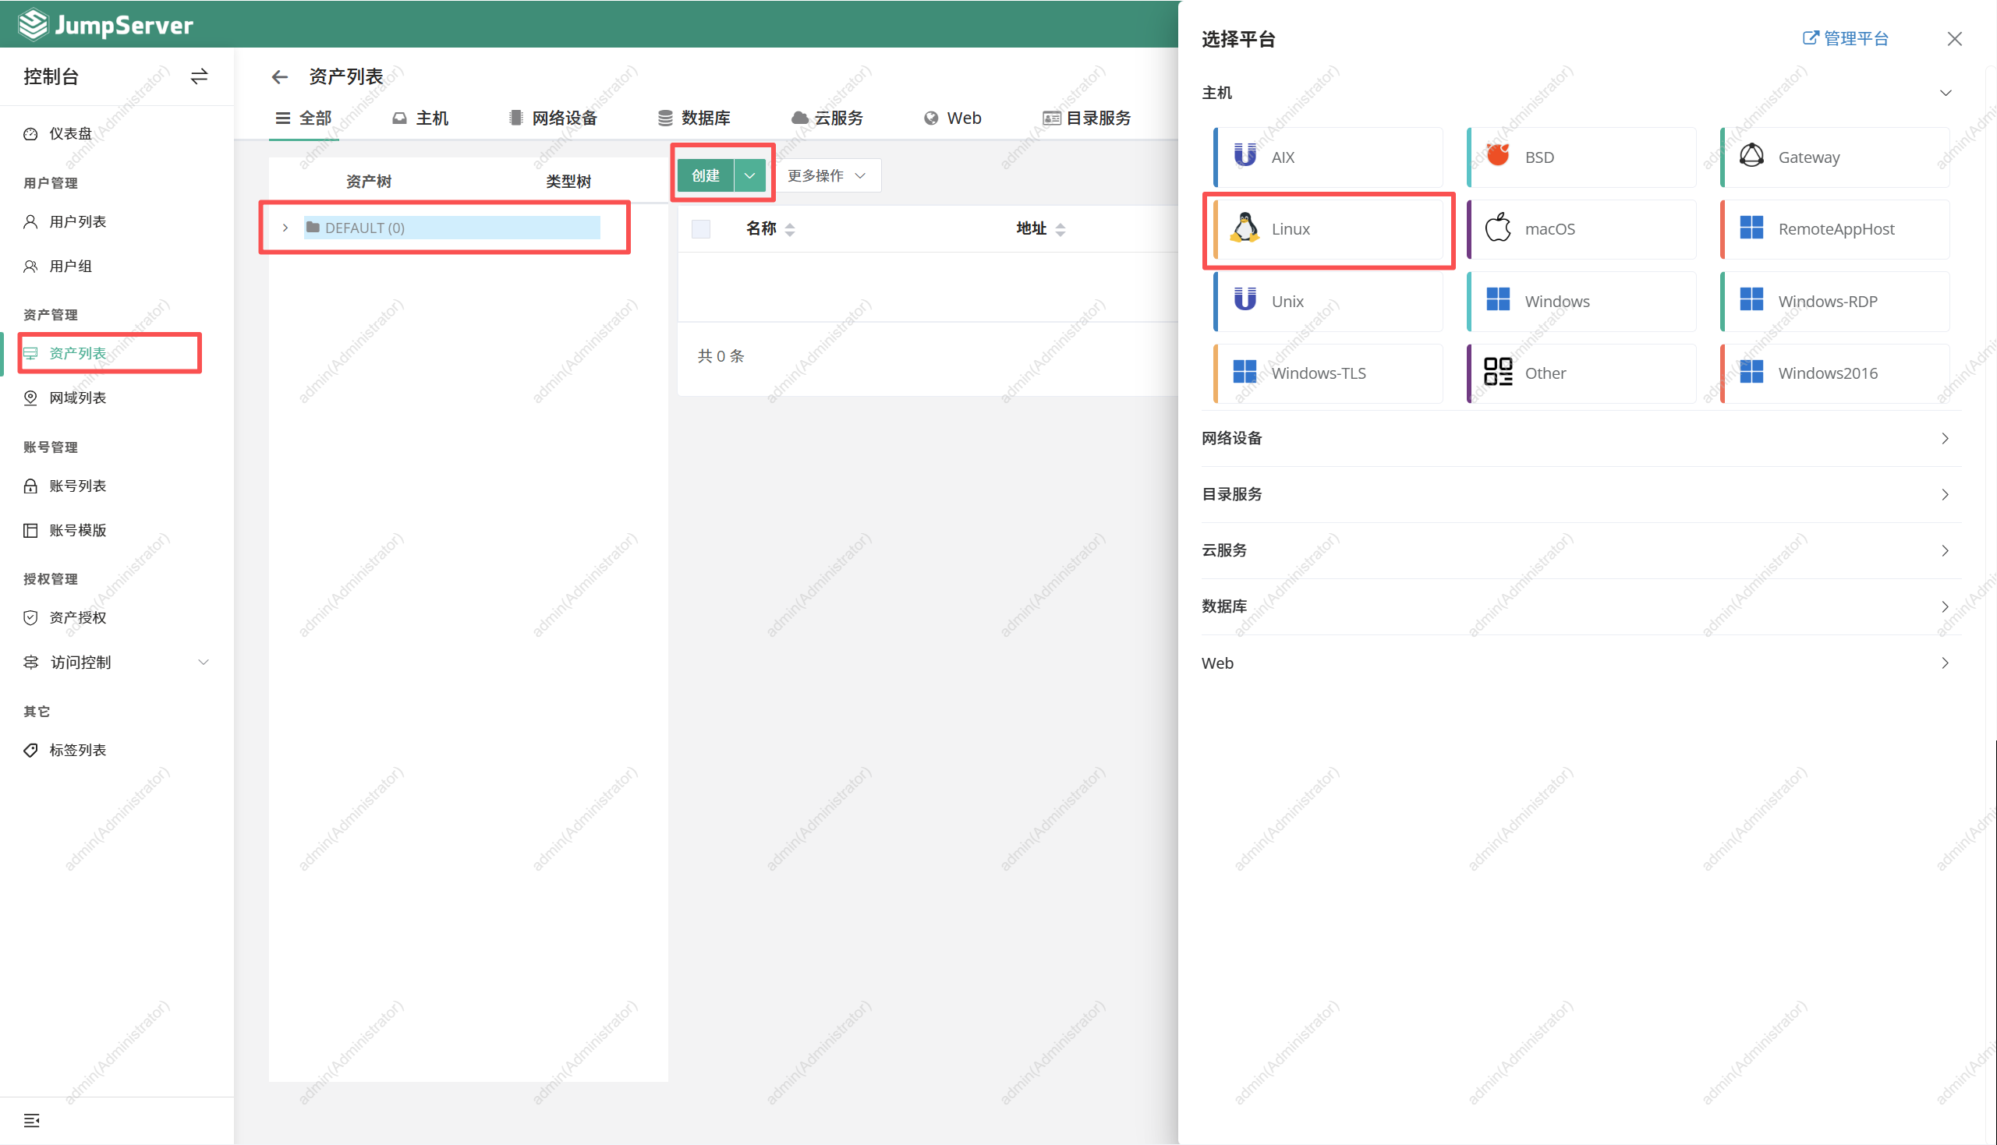This screenshot has width=1997, height=1145.
Task: Expand the DEFAULT (0) tree node
Action: [285, 228]
